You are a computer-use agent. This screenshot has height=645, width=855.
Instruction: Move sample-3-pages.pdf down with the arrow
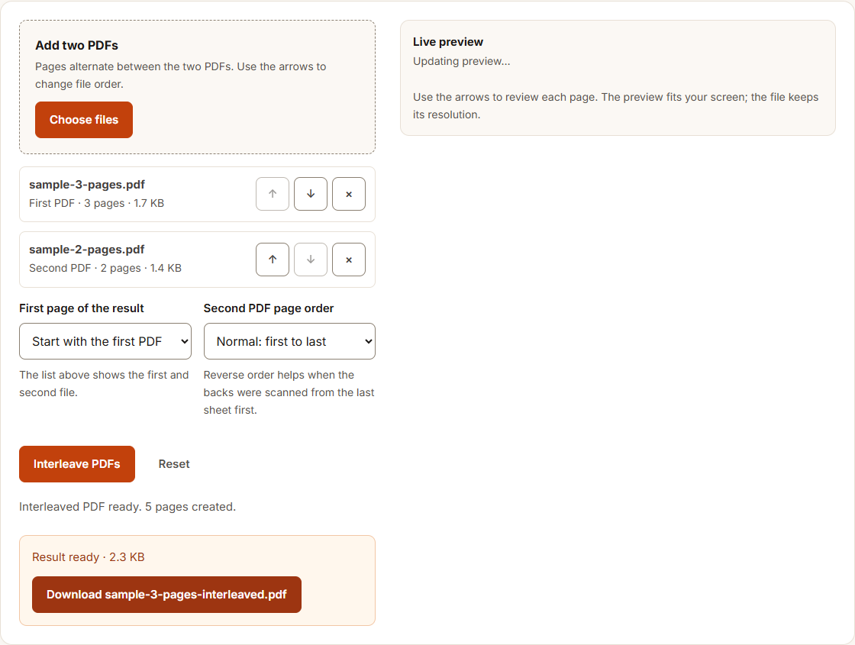point(311,194)
